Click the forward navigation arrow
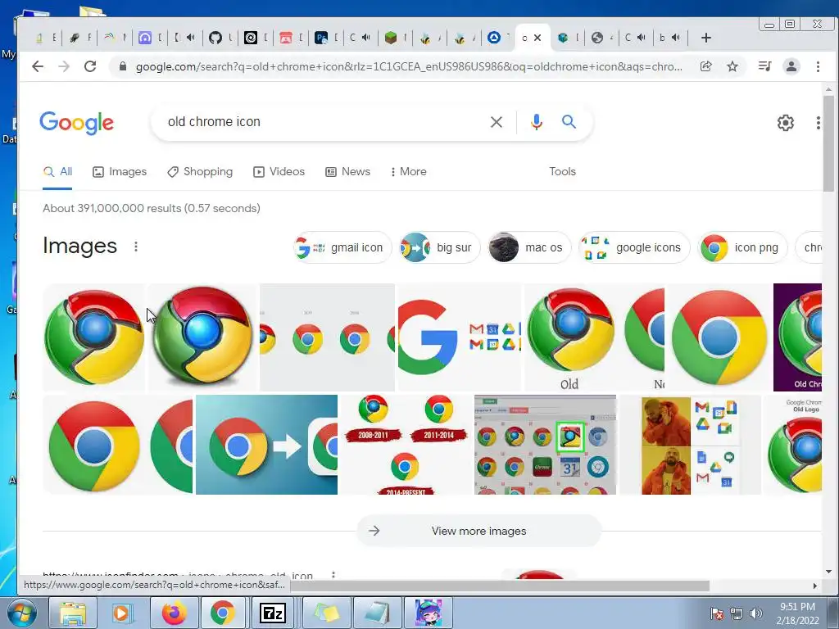The width and height of the screenshot is (839, 629). pyautogui.click(x=64, y=66)
